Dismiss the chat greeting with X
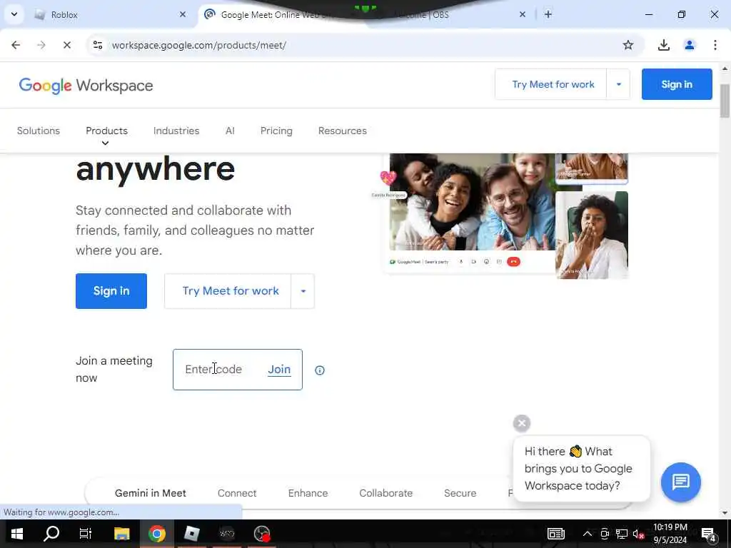 (522, 423)
